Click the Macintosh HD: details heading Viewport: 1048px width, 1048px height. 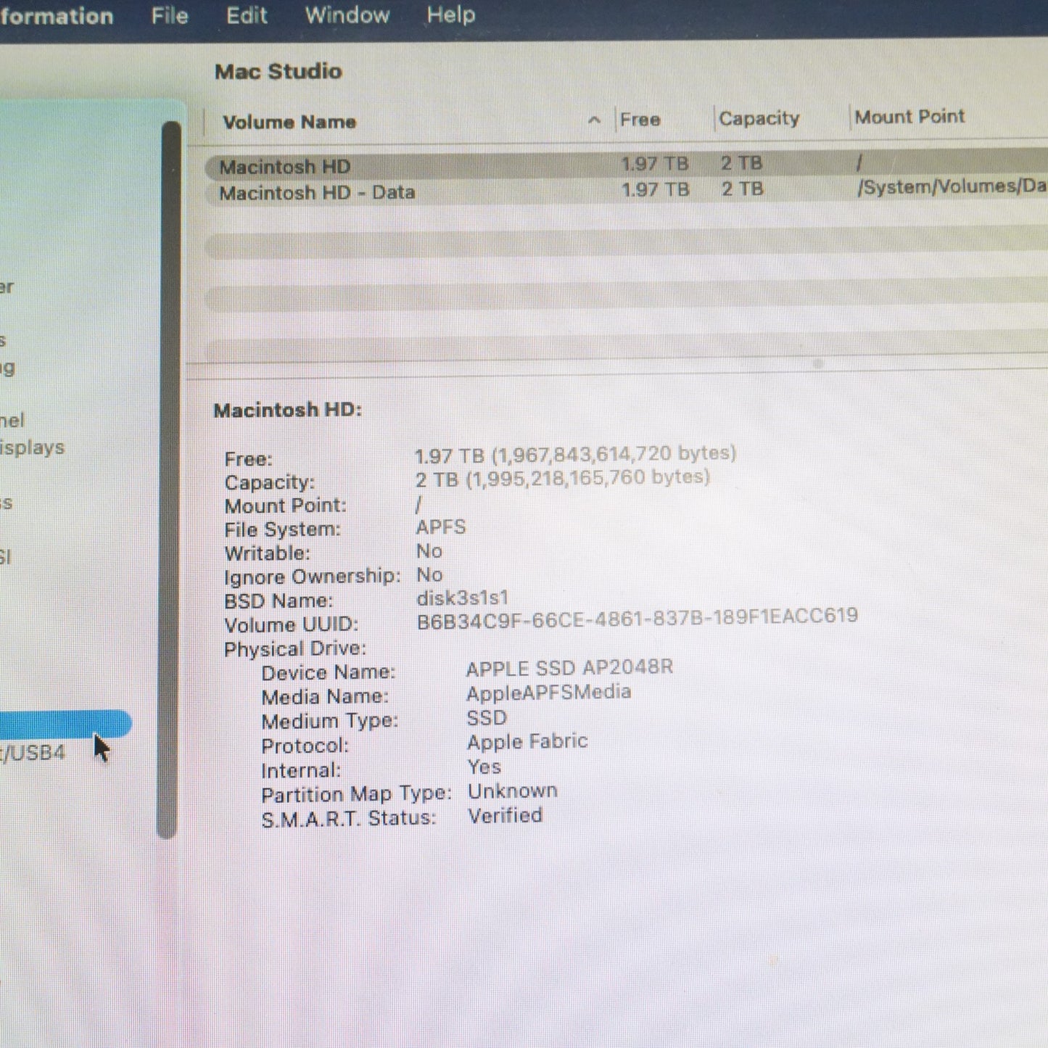(287, 410)
